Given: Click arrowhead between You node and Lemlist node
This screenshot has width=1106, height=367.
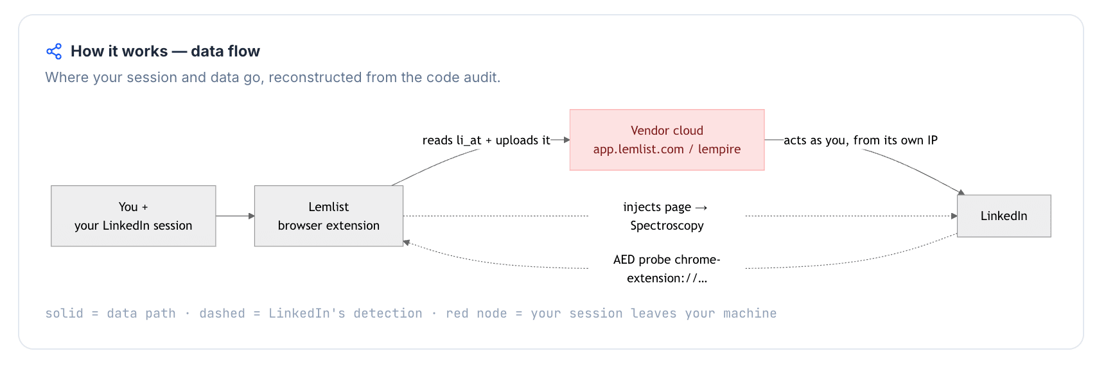Looking at the screenshot, I should tap(252, 216).
